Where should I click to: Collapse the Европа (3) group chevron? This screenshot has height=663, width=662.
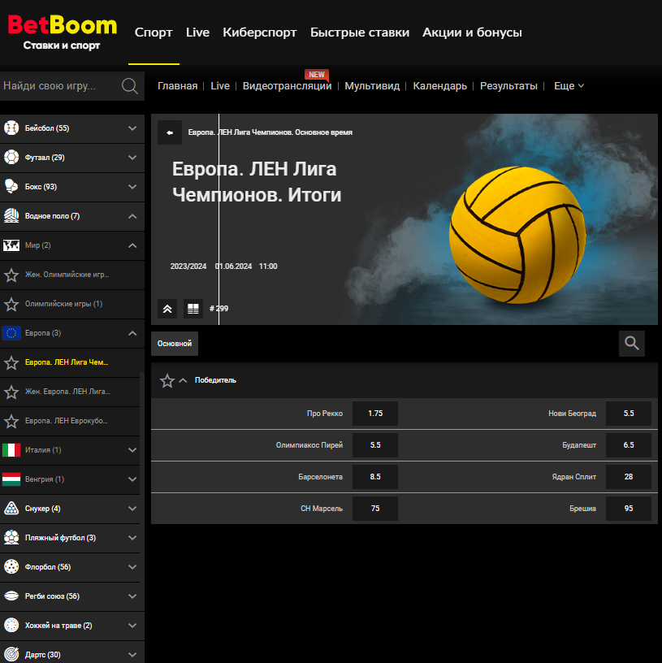coord(132,333)
